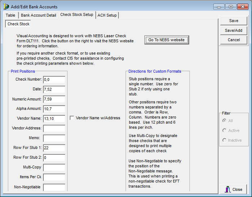
Task: Cancel the bank account edits
Action: (234, 40)
